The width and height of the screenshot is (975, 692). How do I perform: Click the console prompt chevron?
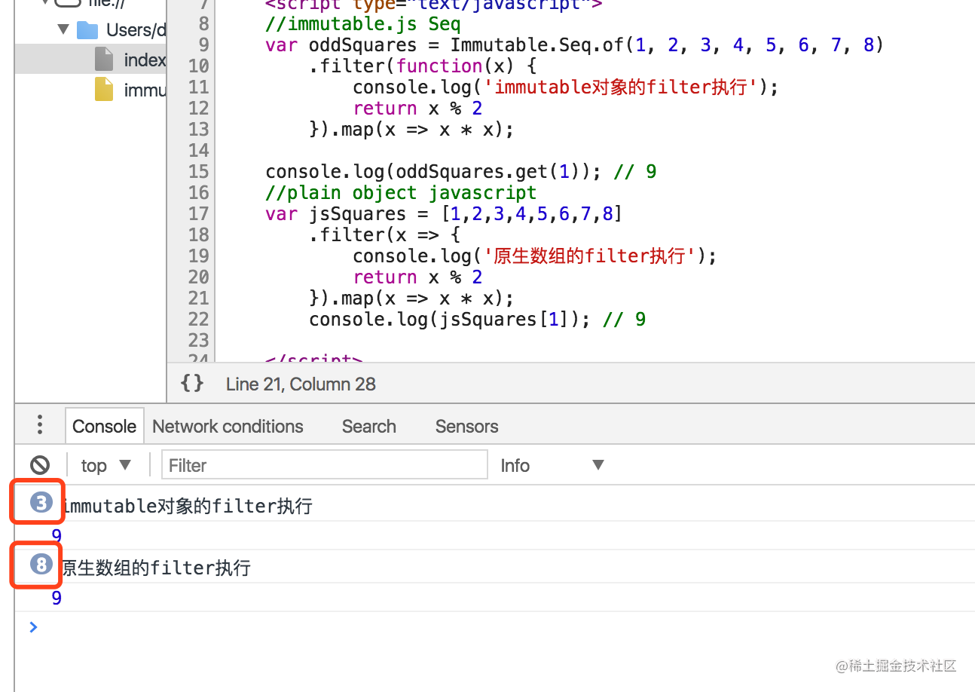pos(32,626)
